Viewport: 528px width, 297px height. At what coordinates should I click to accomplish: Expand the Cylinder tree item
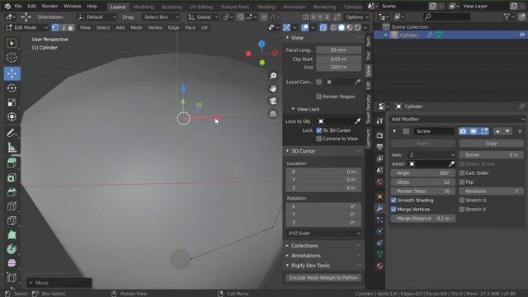pyautogui.click(x=386, y=35)
